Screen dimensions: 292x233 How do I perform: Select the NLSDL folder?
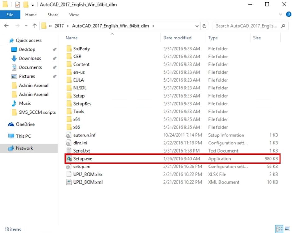(x=80, y=88)
